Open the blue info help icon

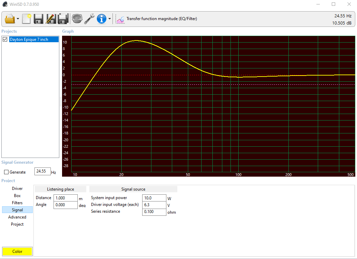pyautogui.click(x=102, y=19)
